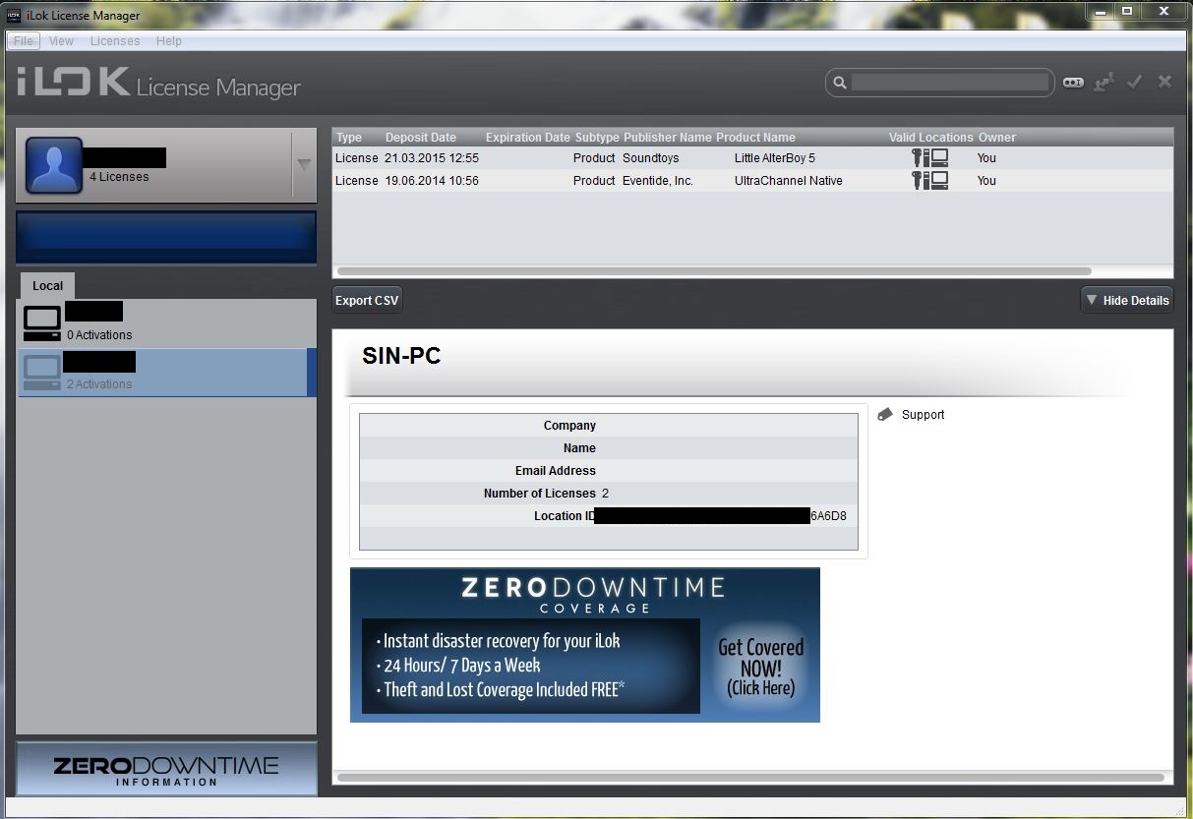Click Zero Downtime Information button at bottom left
The height and width of the screenshot is (819, 1193).
point(166,769)
